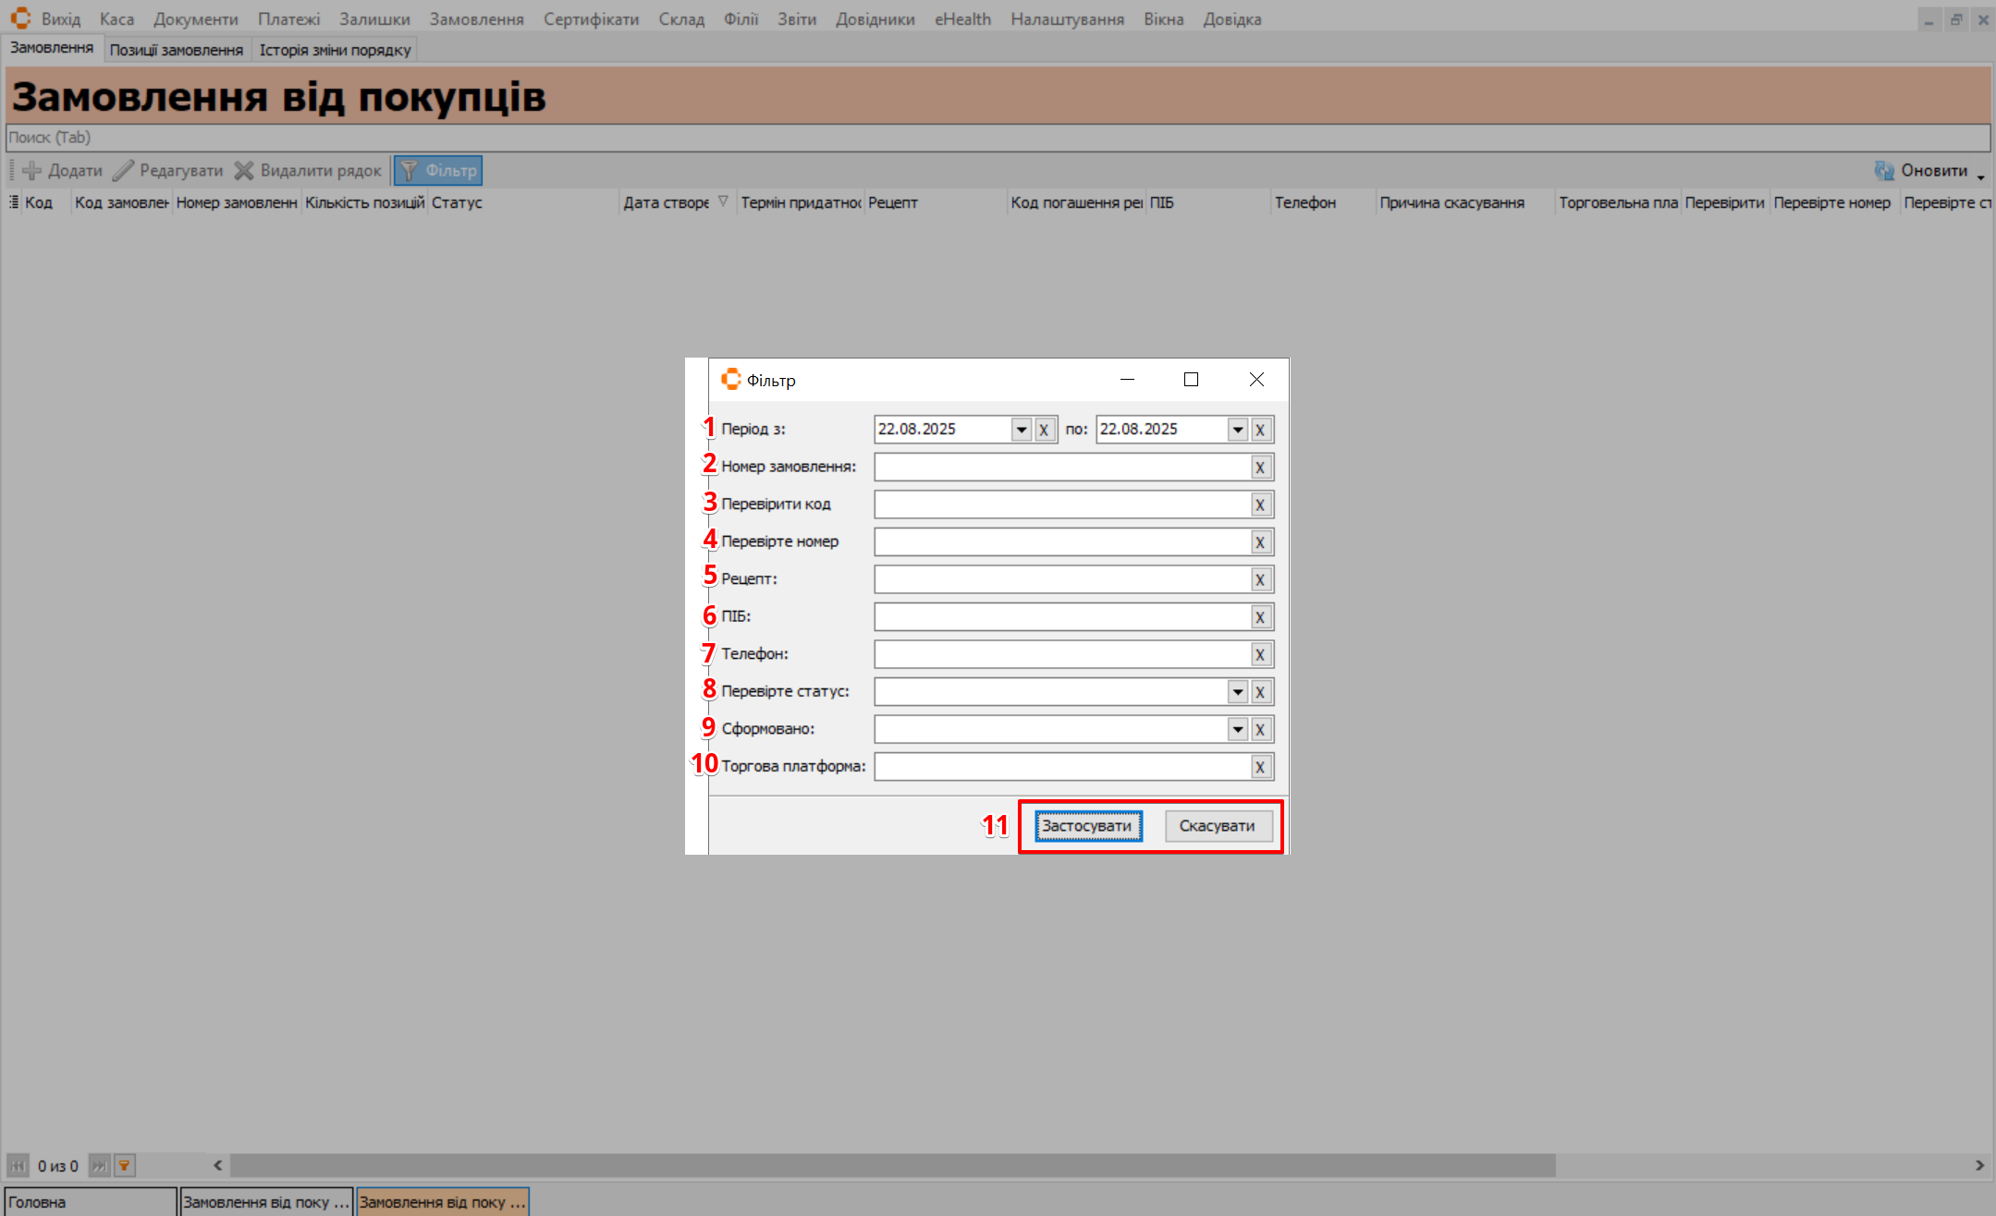Screen dimensions: 1996x1216
Task: Go to first record navigator button
Action: tap(18, 1166)
